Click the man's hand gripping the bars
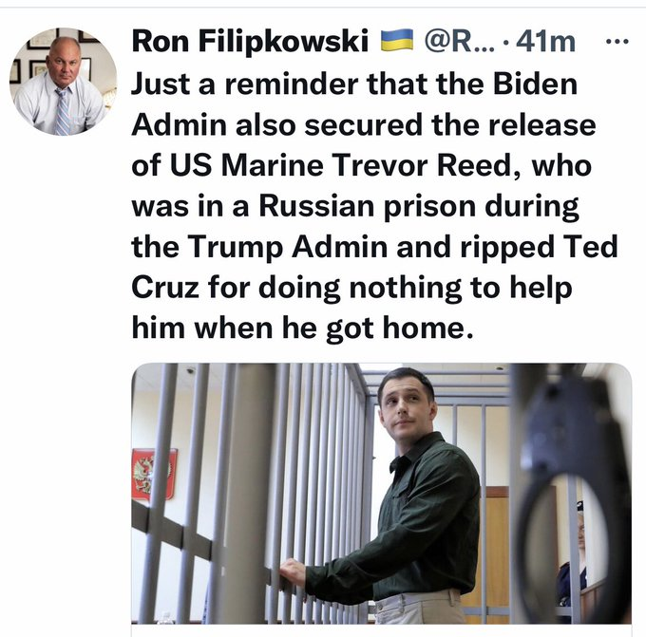Image resolution: width=646 pixels, height=637 pixels. click(x=292, y=572)
